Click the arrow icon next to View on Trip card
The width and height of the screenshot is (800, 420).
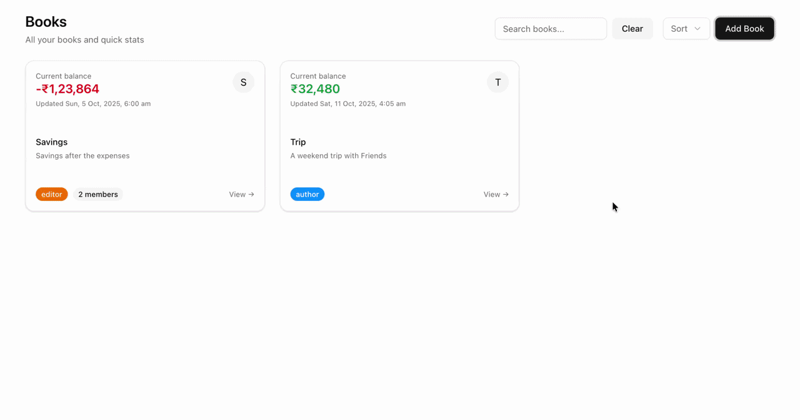tap(506, 194)
